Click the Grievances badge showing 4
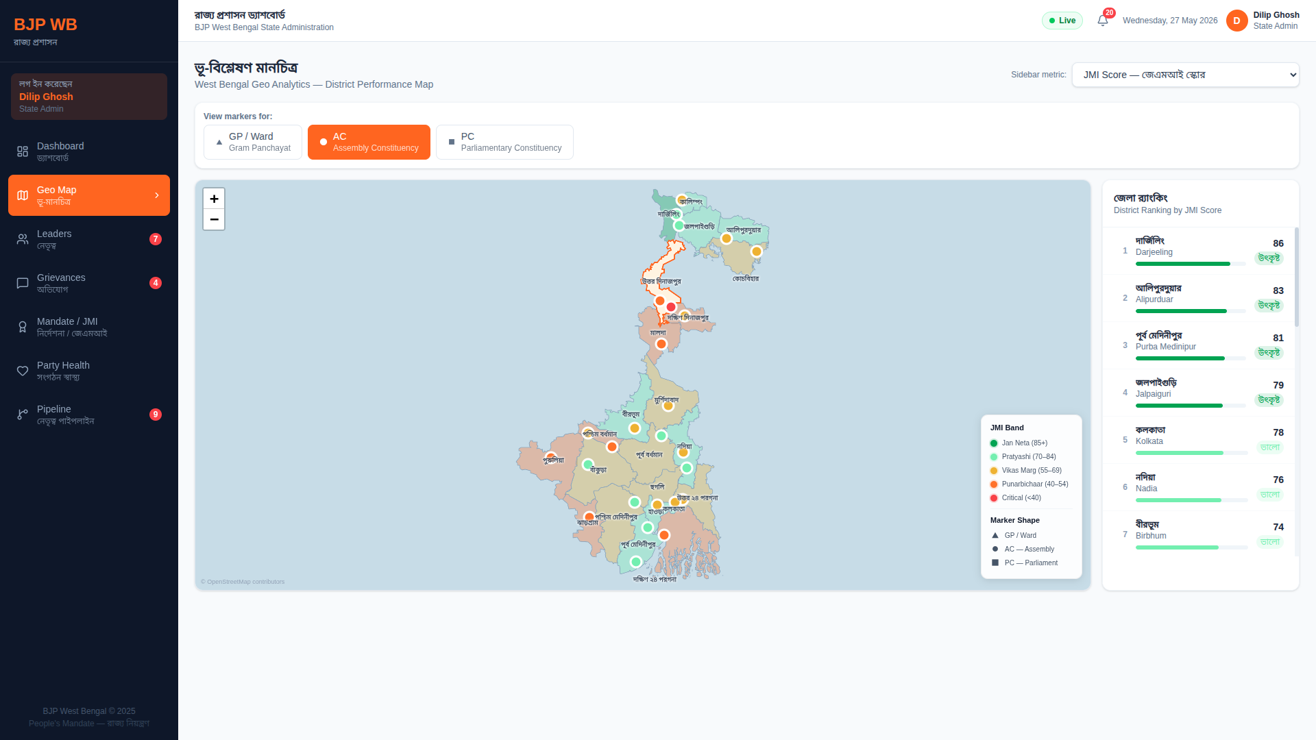The image size is (1316, 740). [156, 283]
